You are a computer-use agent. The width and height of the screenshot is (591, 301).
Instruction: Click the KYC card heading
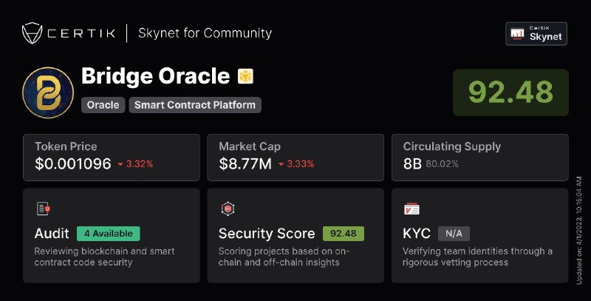pos(417,234)
